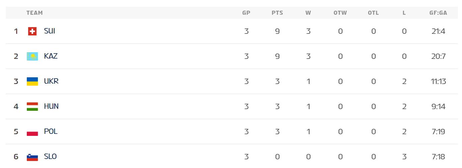Sort standings by PTS column header
This screenshot has height=168, width=462.
[x=277, y=13]
